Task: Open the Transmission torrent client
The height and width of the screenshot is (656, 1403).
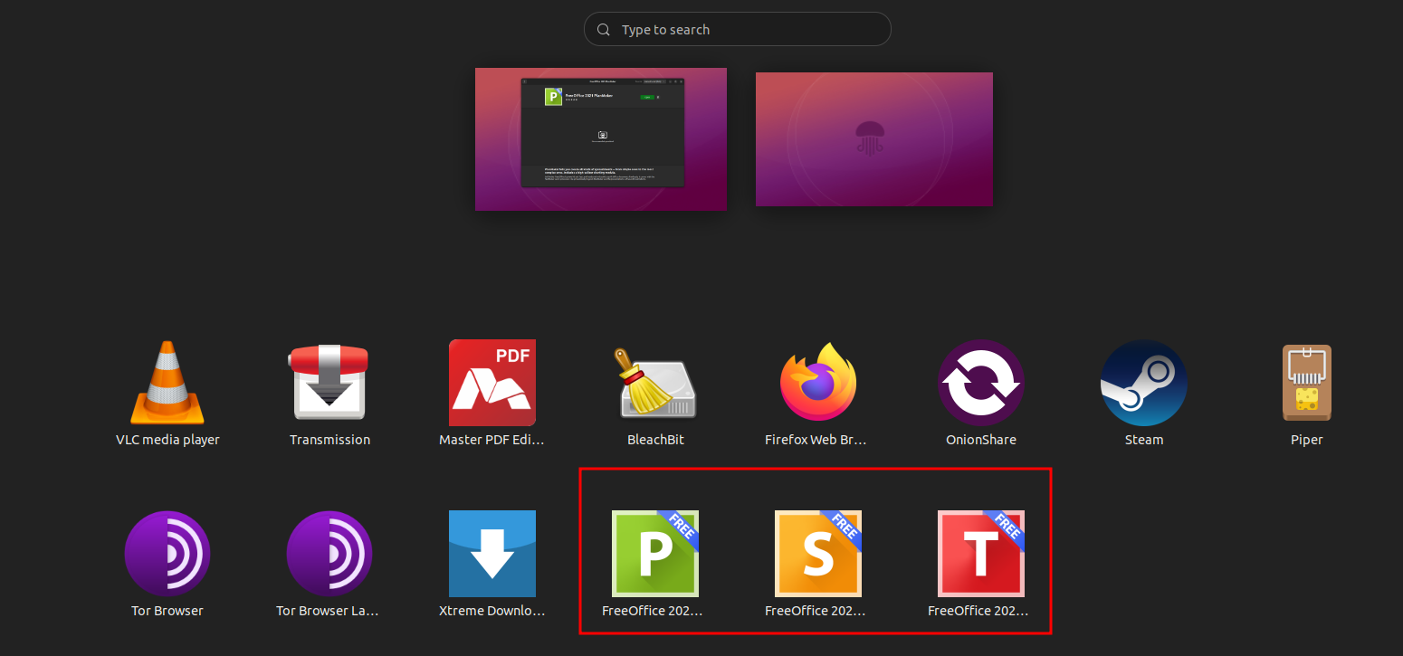Action: [330, 383]
